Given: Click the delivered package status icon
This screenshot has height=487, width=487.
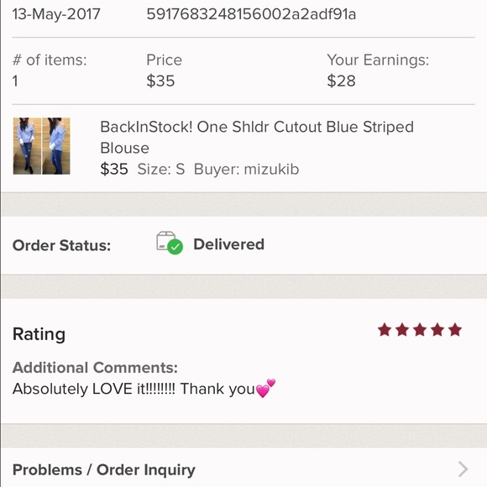Looking at the screenshot, I should 170,243.
